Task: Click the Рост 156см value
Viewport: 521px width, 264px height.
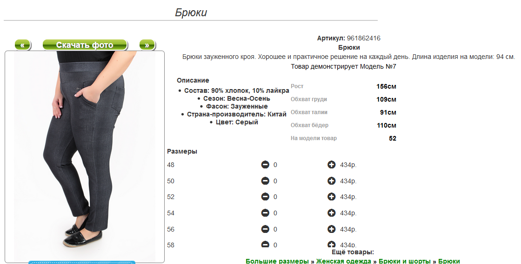Action: [386, 86]
